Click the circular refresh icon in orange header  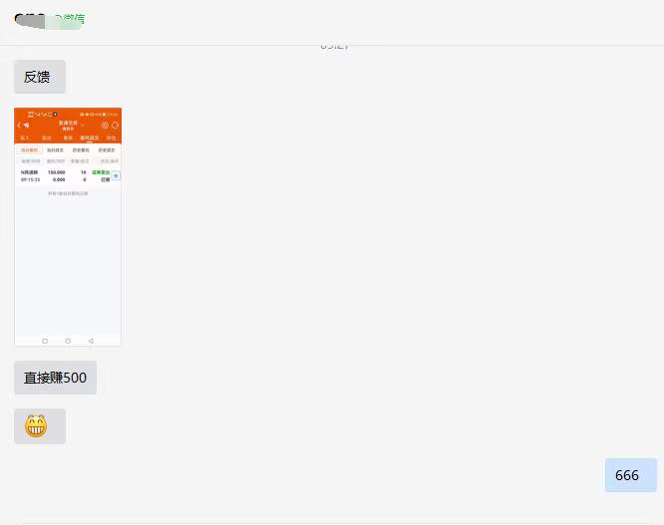(115, 126)
